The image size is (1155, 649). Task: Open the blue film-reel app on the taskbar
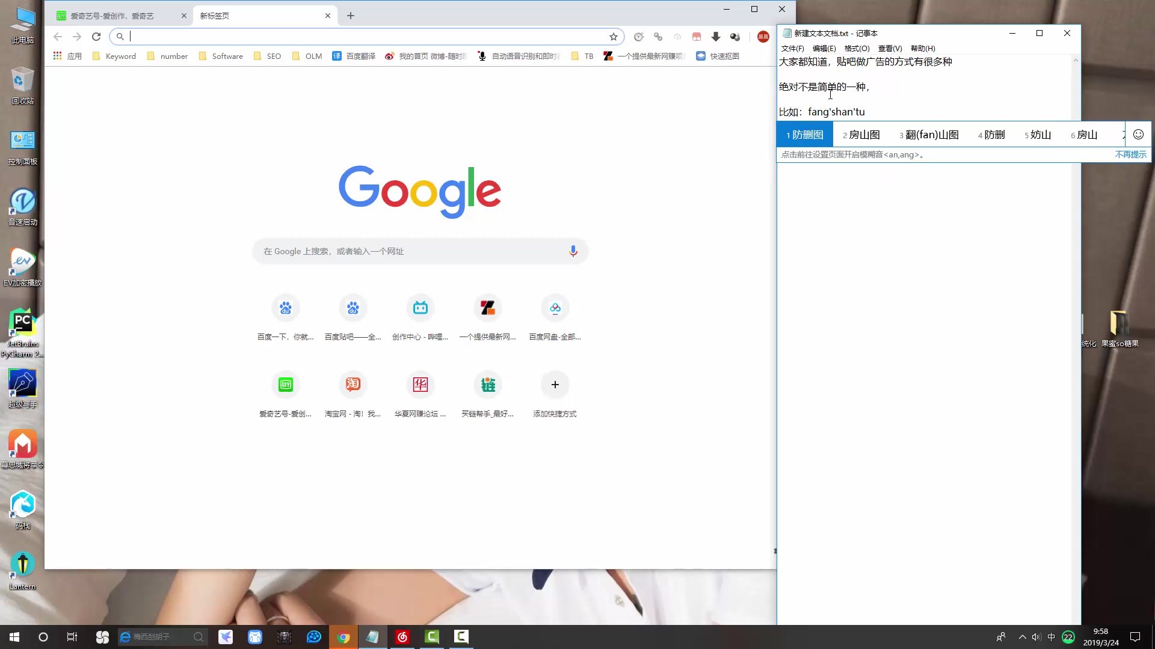click(314, 637)
